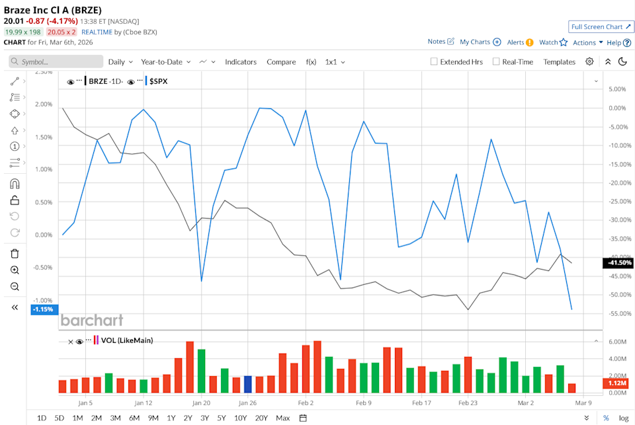Click the lock drawings icon
Image resolution: width=635 pixels, height=425 pixels.
[15, 200]
